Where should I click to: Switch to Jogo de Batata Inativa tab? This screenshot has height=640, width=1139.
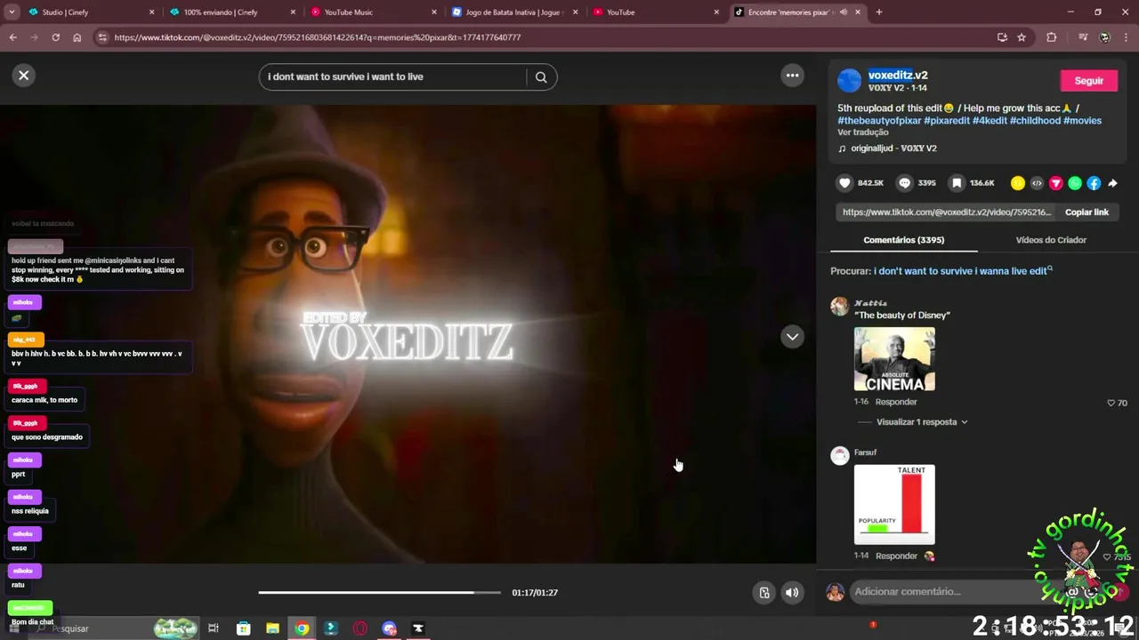[x=514, y=12]
